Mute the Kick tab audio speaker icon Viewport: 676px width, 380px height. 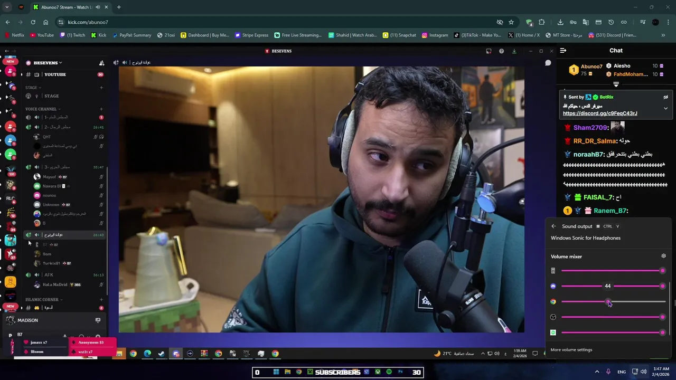click(x=98, y=7)
